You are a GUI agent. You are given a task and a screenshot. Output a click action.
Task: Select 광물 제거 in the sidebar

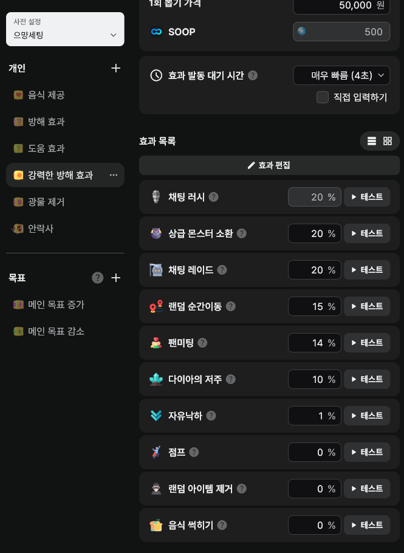coord(46,202)
